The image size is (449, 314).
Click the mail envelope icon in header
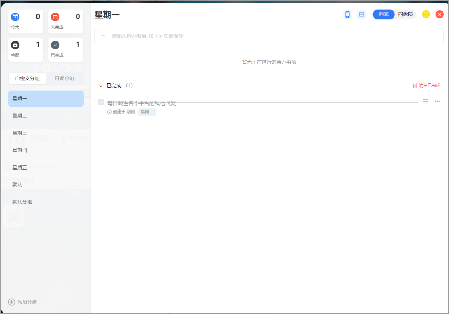point(361,14)
